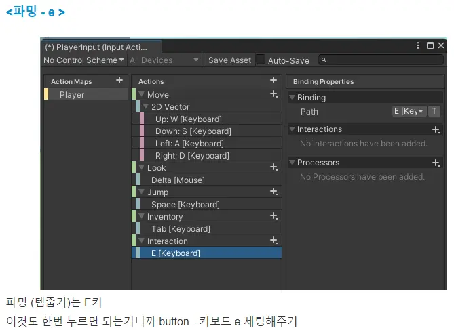Open the No Control Scheme dropdown
Viewport: 454px width, 330px height.
click(83, 60)
